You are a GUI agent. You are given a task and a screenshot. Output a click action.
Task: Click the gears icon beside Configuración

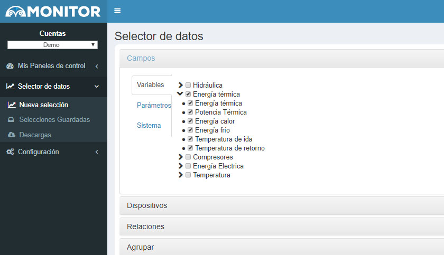pos(10,152)
